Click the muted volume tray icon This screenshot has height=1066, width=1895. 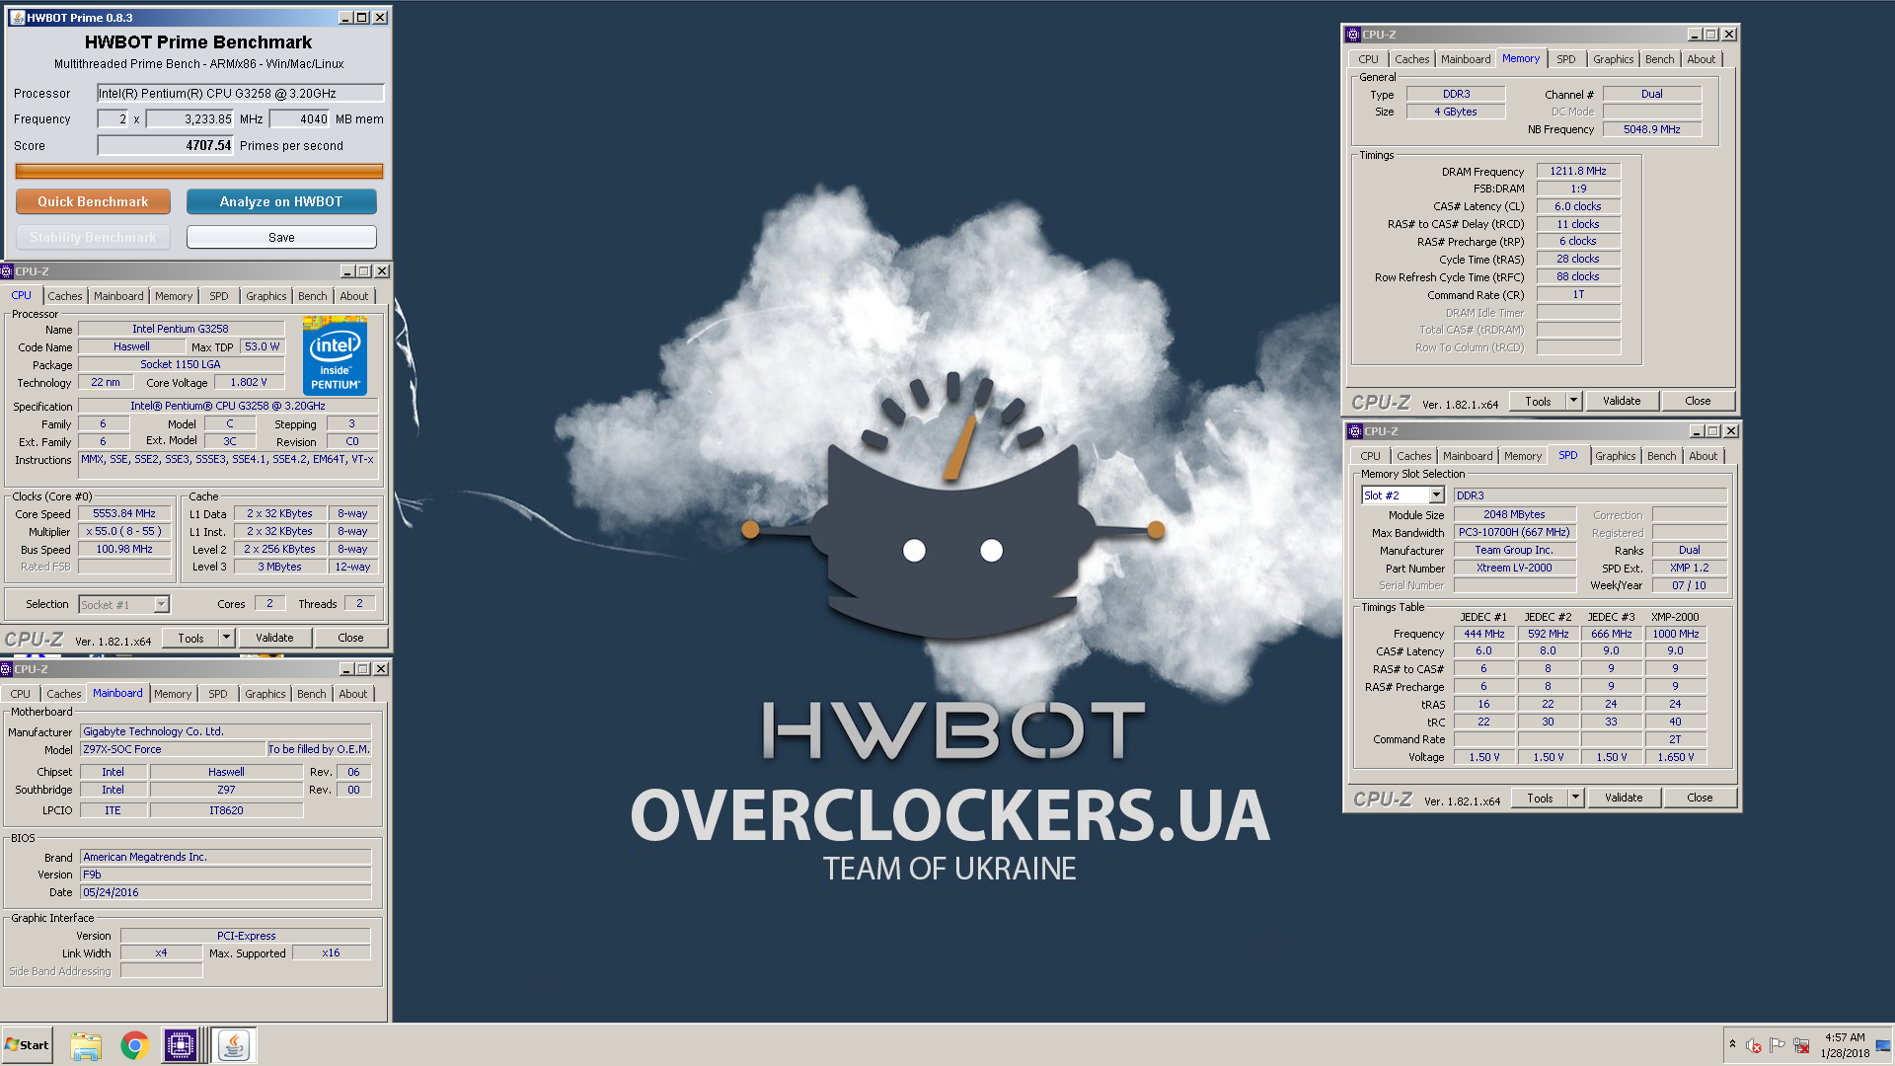[1754, 1045]
